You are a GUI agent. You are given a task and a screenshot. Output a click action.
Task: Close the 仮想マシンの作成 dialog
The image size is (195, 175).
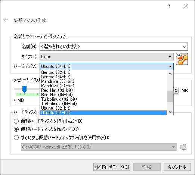[186, 6]
